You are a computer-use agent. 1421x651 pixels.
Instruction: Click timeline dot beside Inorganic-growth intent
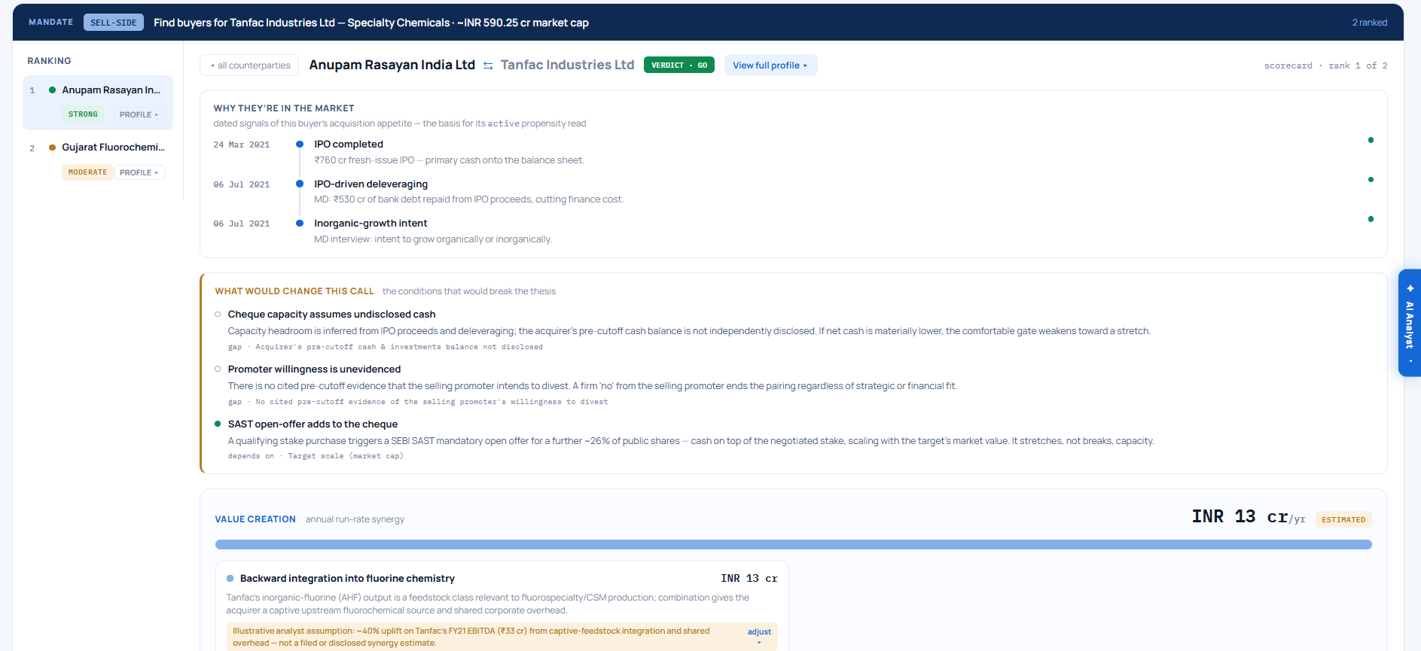[x=300, y=223]
